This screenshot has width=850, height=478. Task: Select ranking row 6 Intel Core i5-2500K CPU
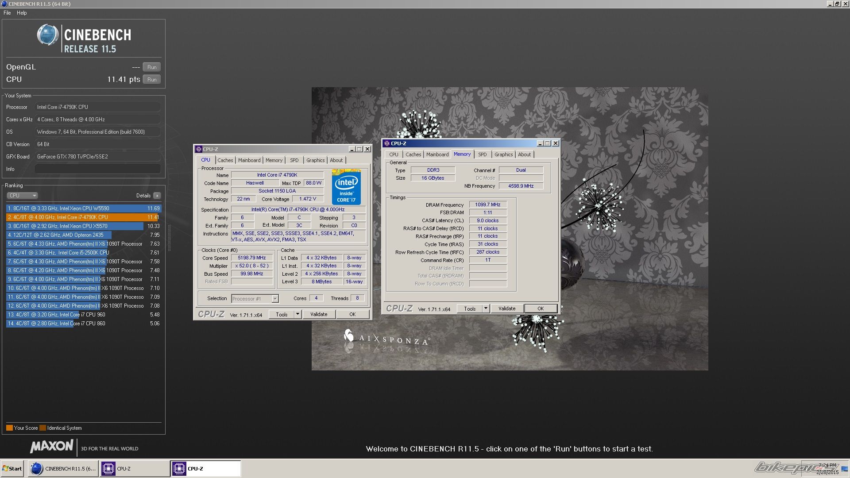pyautogui.click(x=84, y=253)
